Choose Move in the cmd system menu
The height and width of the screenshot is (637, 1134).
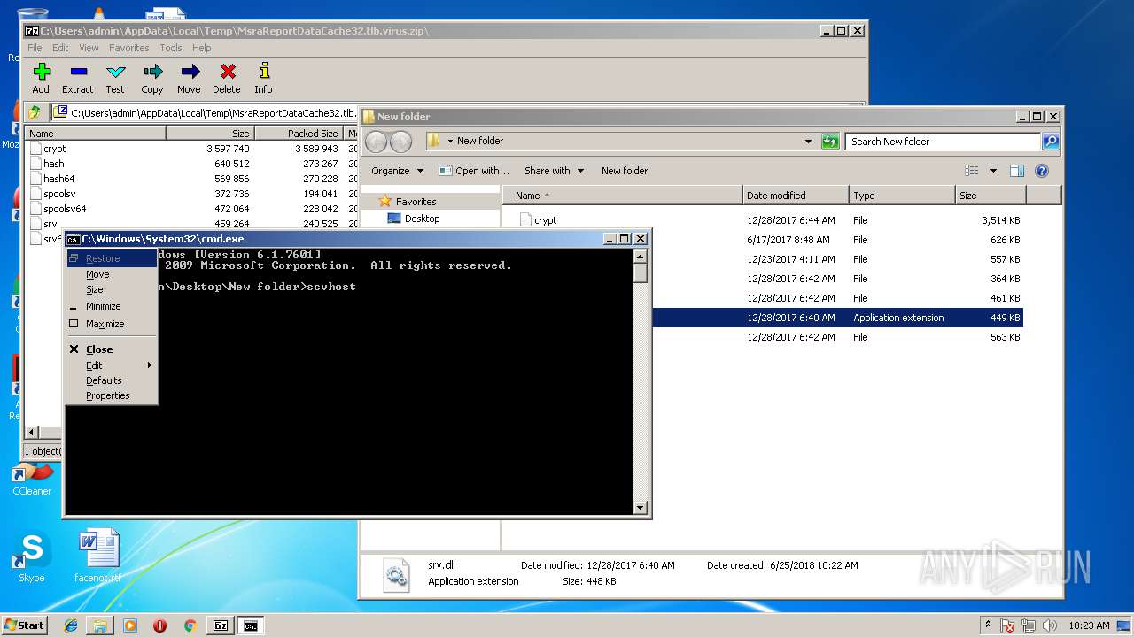(111, 274)
